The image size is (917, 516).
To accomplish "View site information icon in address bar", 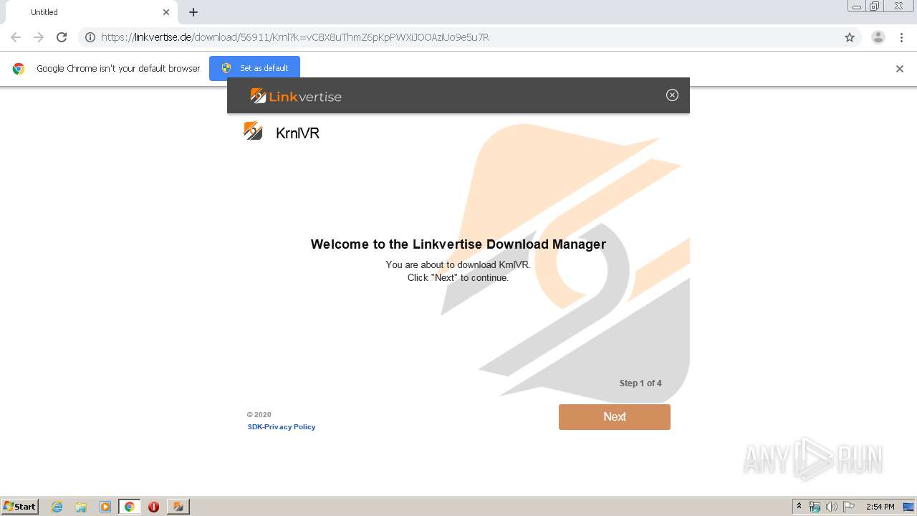I will click(90, 37).
